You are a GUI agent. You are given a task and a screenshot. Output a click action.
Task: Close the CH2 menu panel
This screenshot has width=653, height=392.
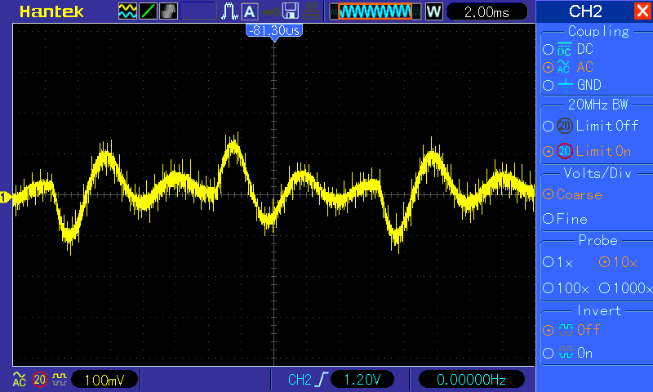[642, 11]
